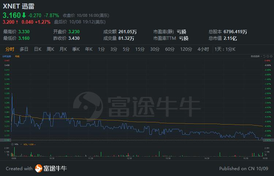Viewport: 274px width, 176px height.
Task: Click the 总市值 value 2.15亿
Action: (x=230, y=38)
